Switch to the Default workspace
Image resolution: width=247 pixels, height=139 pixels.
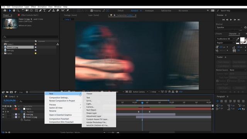[x=120, y=11]
